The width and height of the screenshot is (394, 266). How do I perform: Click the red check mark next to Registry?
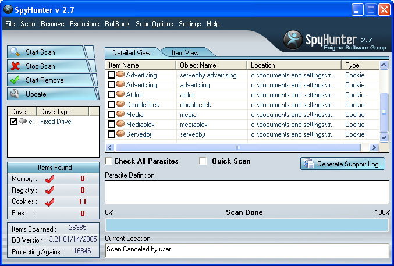click(x=49, y=190)
